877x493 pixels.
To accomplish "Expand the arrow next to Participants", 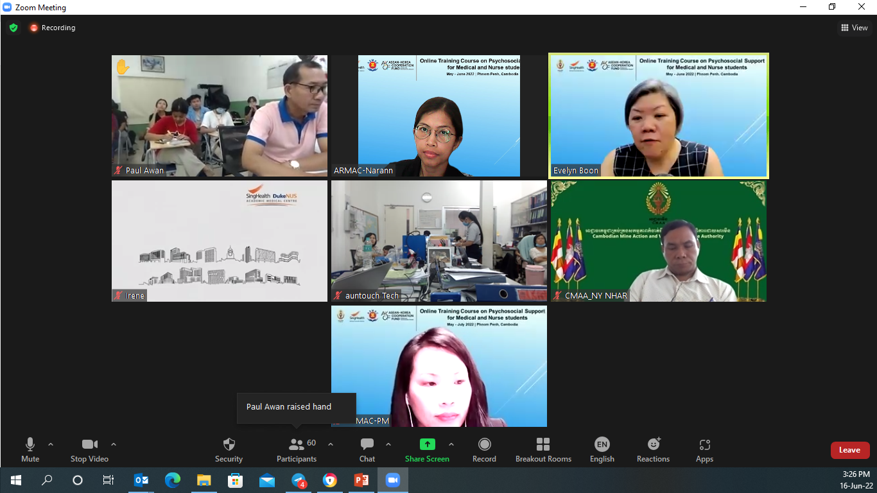I will coord(331,444).
